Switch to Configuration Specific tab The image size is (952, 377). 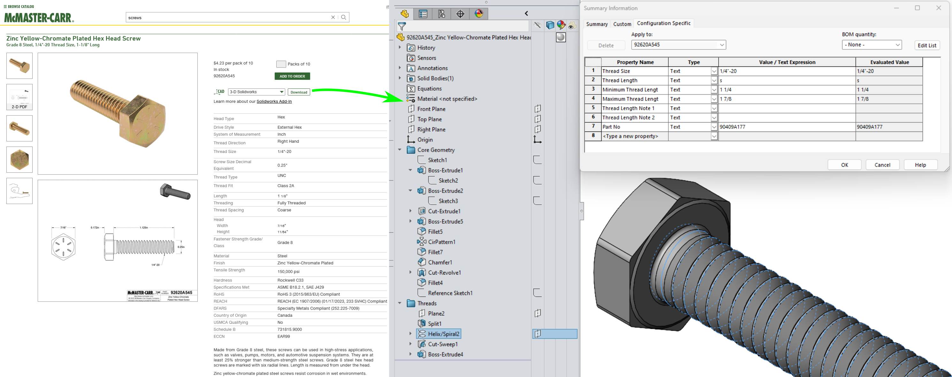point(663,23)
